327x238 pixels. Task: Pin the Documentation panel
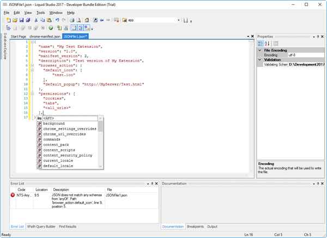point(318,184)
